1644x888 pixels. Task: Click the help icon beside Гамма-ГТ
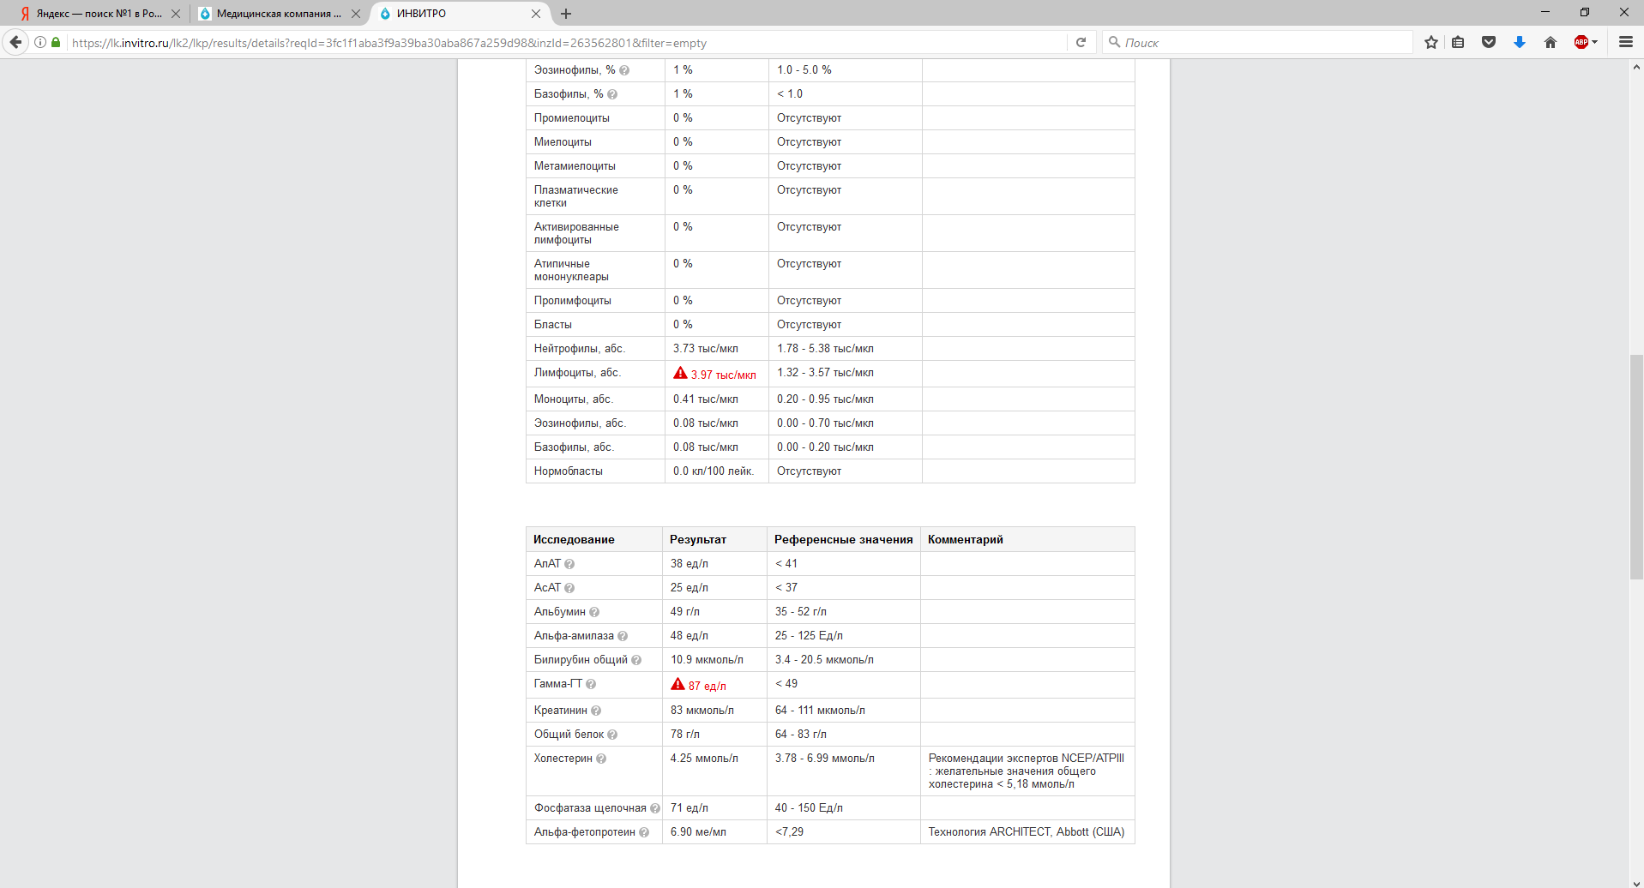point(591,684)
